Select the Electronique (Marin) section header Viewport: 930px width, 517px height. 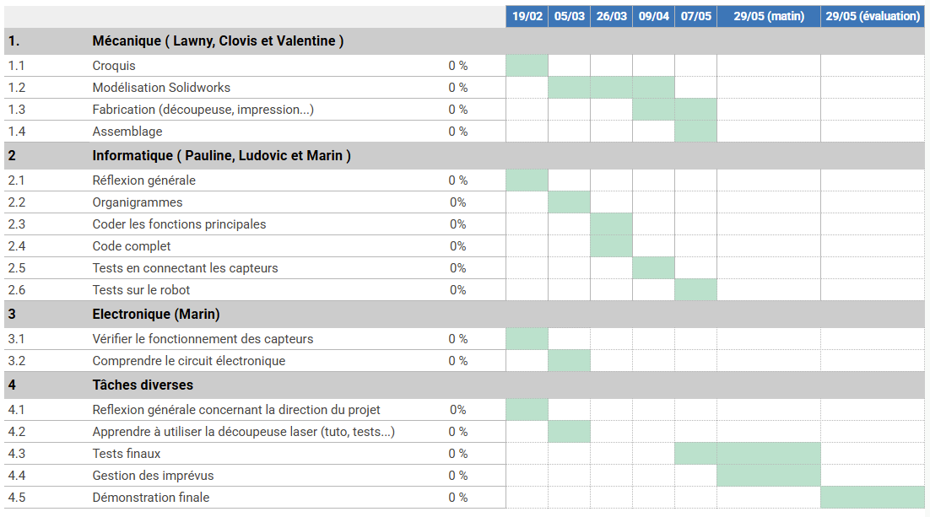(x=156, y=314)
